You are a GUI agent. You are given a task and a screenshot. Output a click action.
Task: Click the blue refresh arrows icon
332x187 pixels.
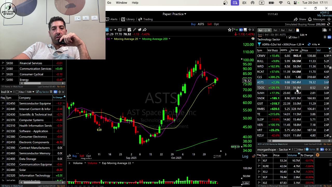(309, 44)
